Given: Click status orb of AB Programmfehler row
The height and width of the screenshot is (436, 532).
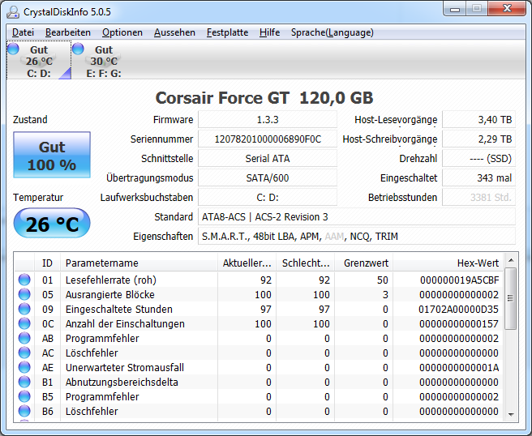Looking at the screenshot, I should 24,338.
